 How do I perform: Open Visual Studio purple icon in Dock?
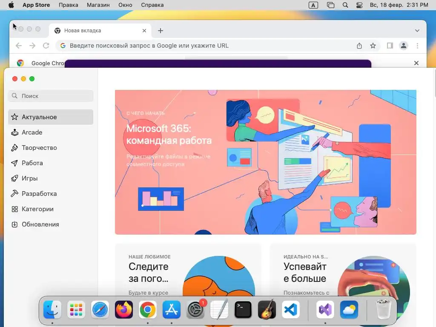(325, 310)
